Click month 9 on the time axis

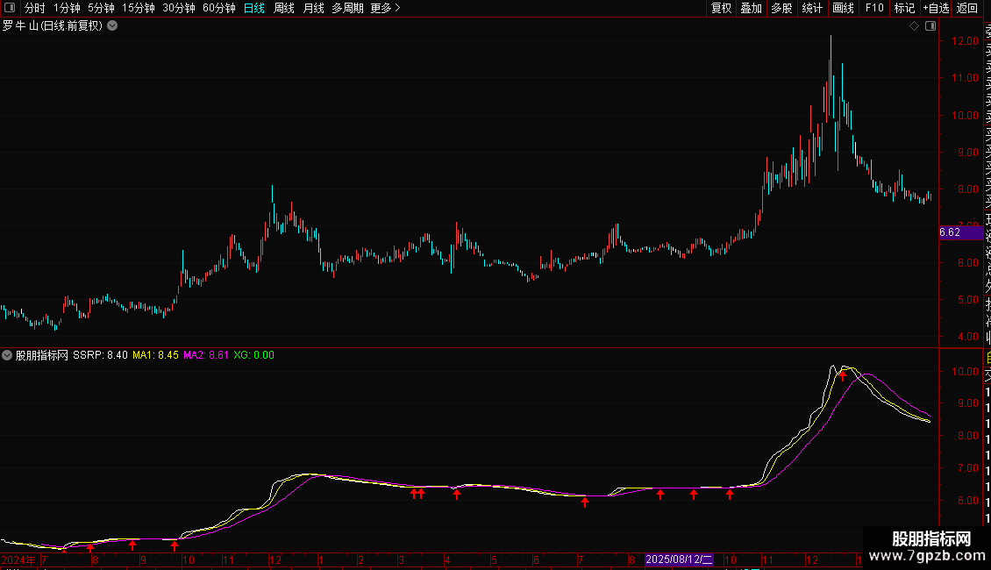(x=144, y=559)
